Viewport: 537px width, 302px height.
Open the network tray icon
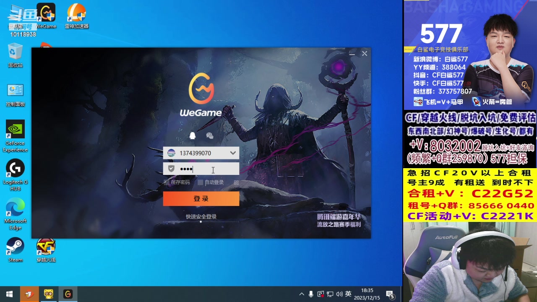click(x=330, y=294)
